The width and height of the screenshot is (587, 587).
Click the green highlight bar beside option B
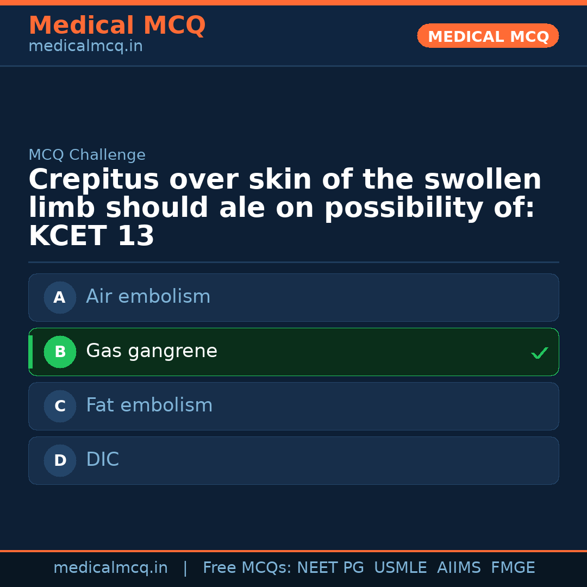[30, 352]
